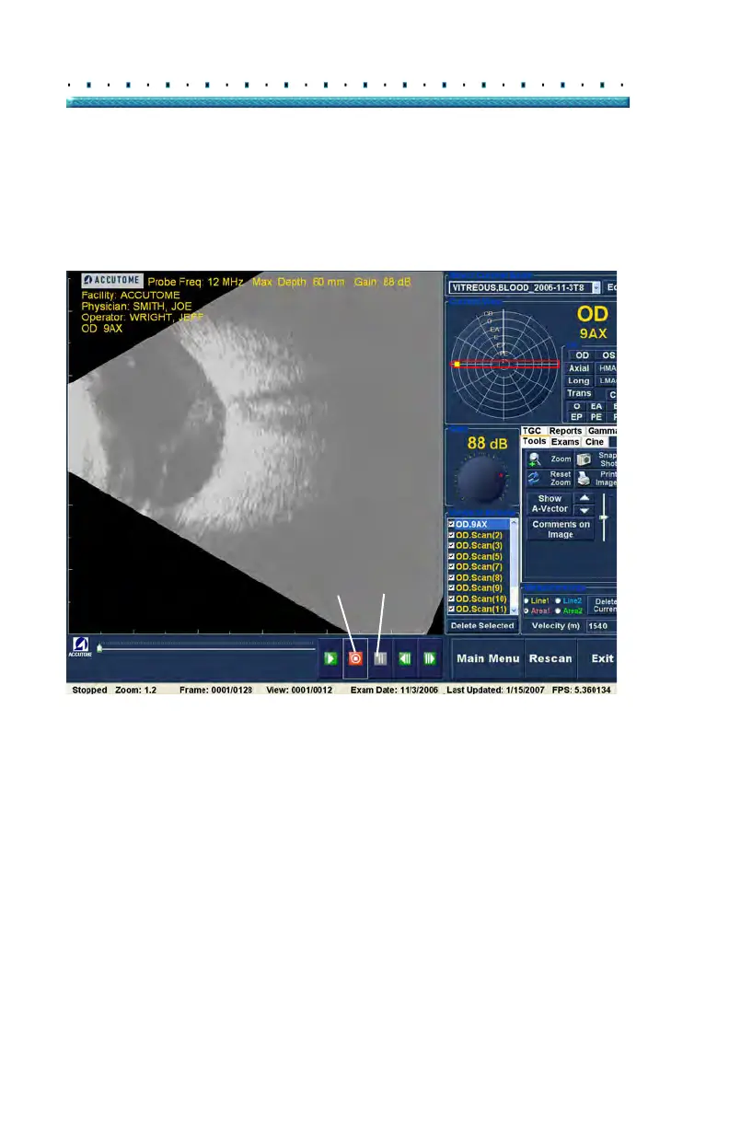Toggle checkbox for OD.Scan(10)

(451, 598)
